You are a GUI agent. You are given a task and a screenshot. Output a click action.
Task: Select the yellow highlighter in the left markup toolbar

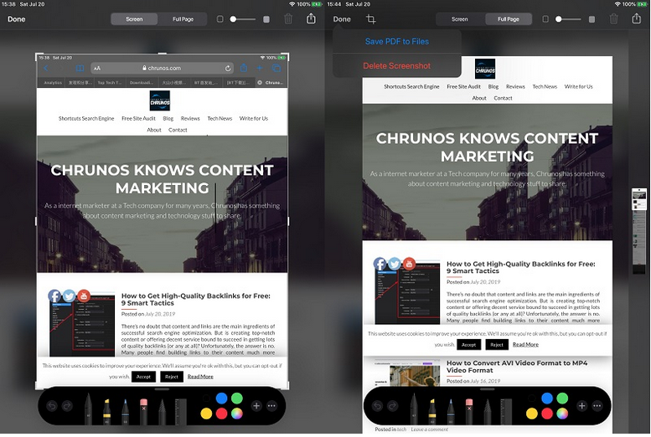click(106, 411)
